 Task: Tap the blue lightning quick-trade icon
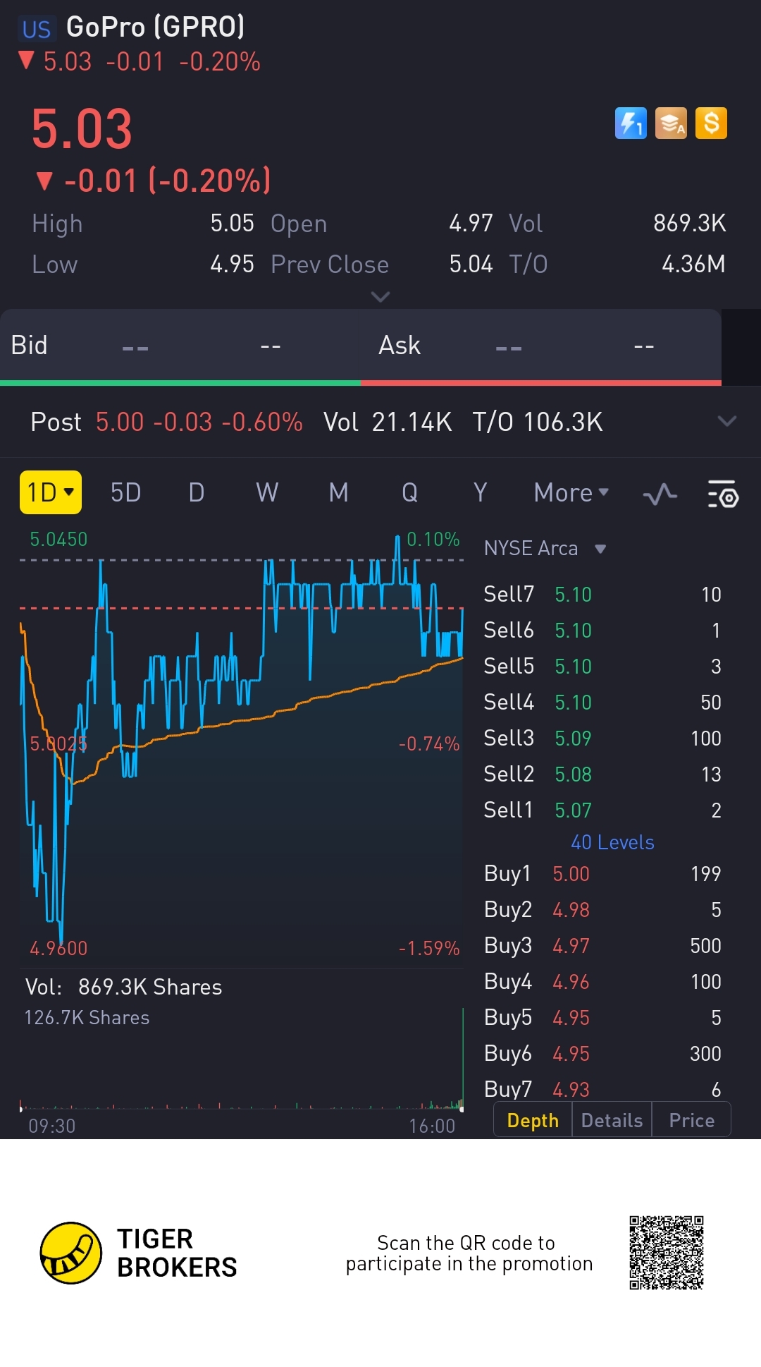coord(631,123)
